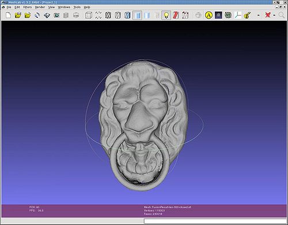Take a snapshot with the camera icon
Image resolution: width=288 pixels, height=225 pixels.
point(56,15)
